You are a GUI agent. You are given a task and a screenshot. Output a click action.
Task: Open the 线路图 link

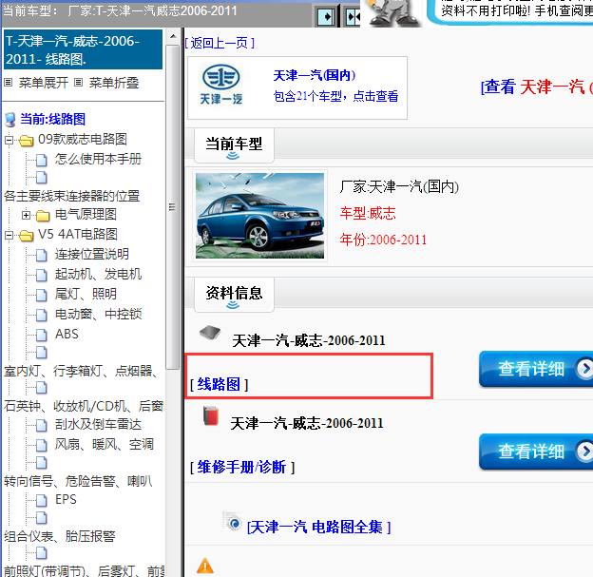(x=219, y=384)
